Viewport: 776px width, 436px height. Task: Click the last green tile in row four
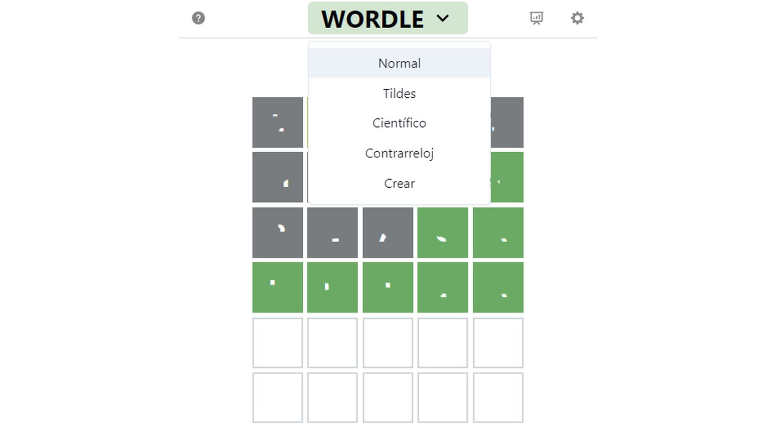tap(498, 287)
